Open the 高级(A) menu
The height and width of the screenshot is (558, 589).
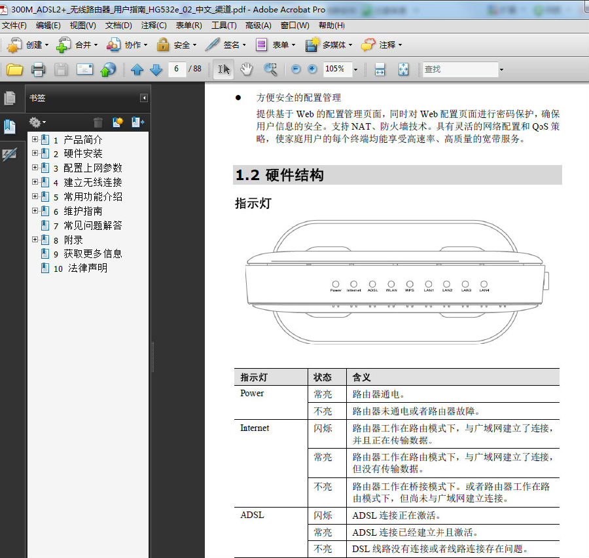click(258, 26)
